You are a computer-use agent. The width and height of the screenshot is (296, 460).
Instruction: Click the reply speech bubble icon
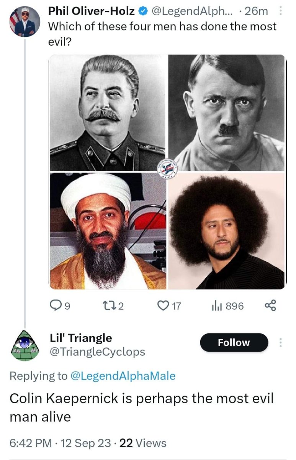[x=56, y=306]
